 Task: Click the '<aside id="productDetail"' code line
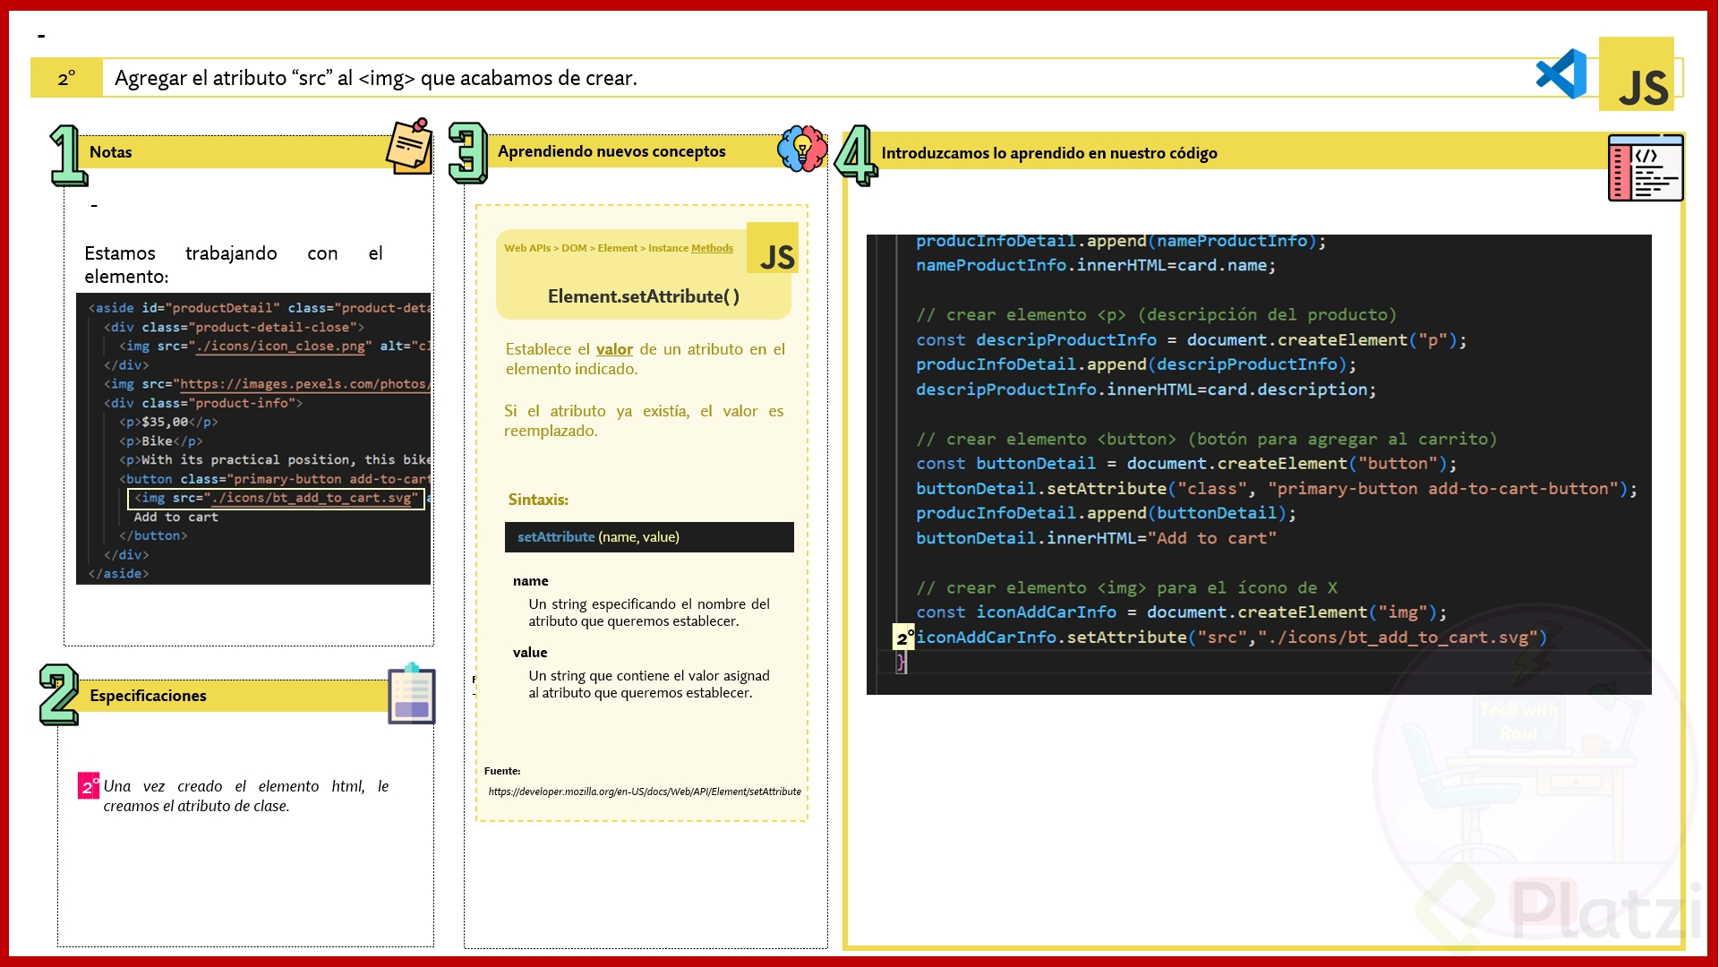coord(259,308)
